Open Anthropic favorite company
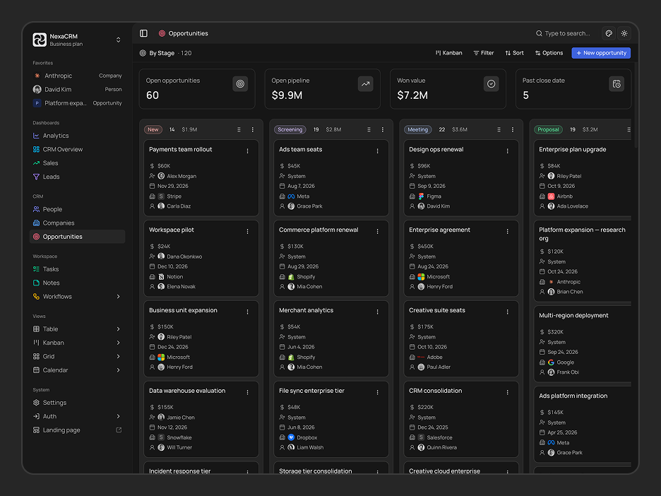Image resolution: width=661 pixels, height=496 pixels. pos(77,76)
